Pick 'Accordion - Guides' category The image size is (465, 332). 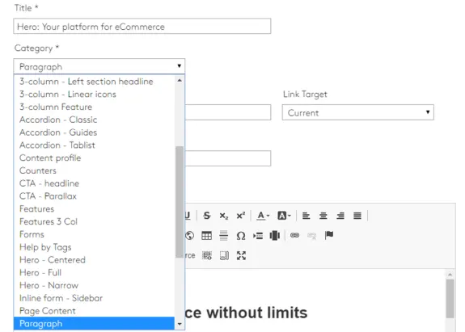tap(95, 132)
